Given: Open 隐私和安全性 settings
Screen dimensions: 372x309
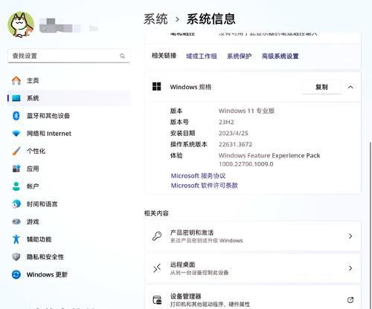Looking at the screenshot, I should pos(69,257).
